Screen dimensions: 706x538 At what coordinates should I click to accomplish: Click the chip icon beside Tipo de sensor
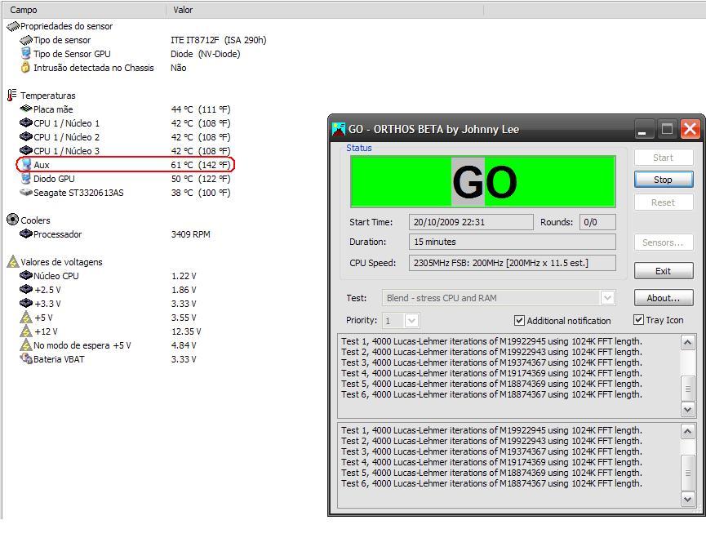pos(26,40)
